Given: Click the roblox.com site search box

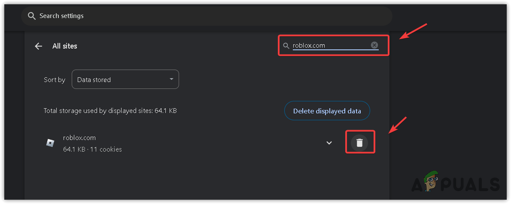Looking at the screenshot, I should 328,46.
